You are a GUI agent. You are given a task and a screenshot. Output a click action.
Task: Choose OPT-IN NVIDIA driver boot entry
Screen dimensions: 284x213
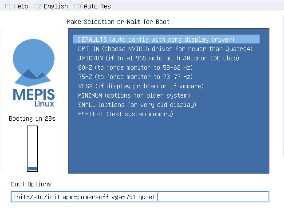click(165, 49)
